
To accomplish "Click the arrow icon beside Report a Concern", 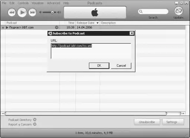I will pyautogui.click(x=35, y=124).
